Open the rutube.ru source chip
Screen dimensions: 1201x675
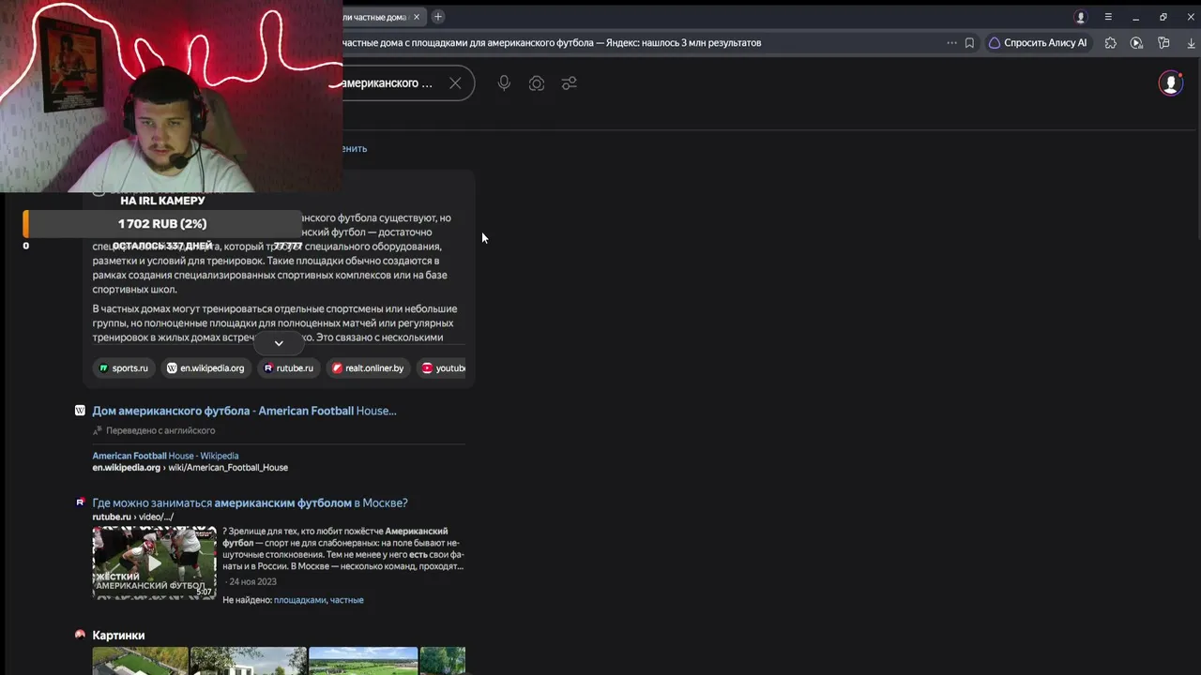coord(289,368)
